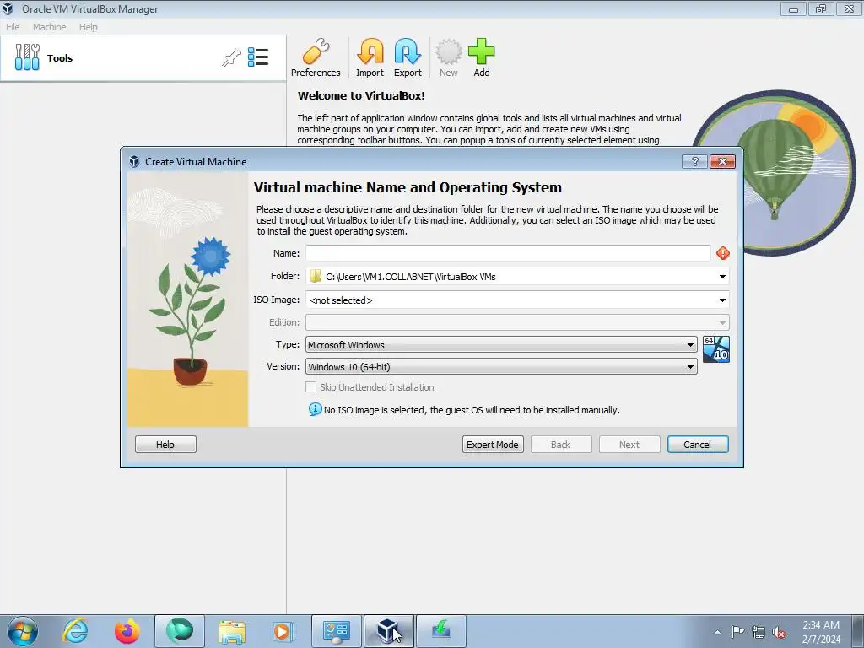
Task: Open the Help menu in menu bar
Action: pyautogui.click(x=88, y=27)
